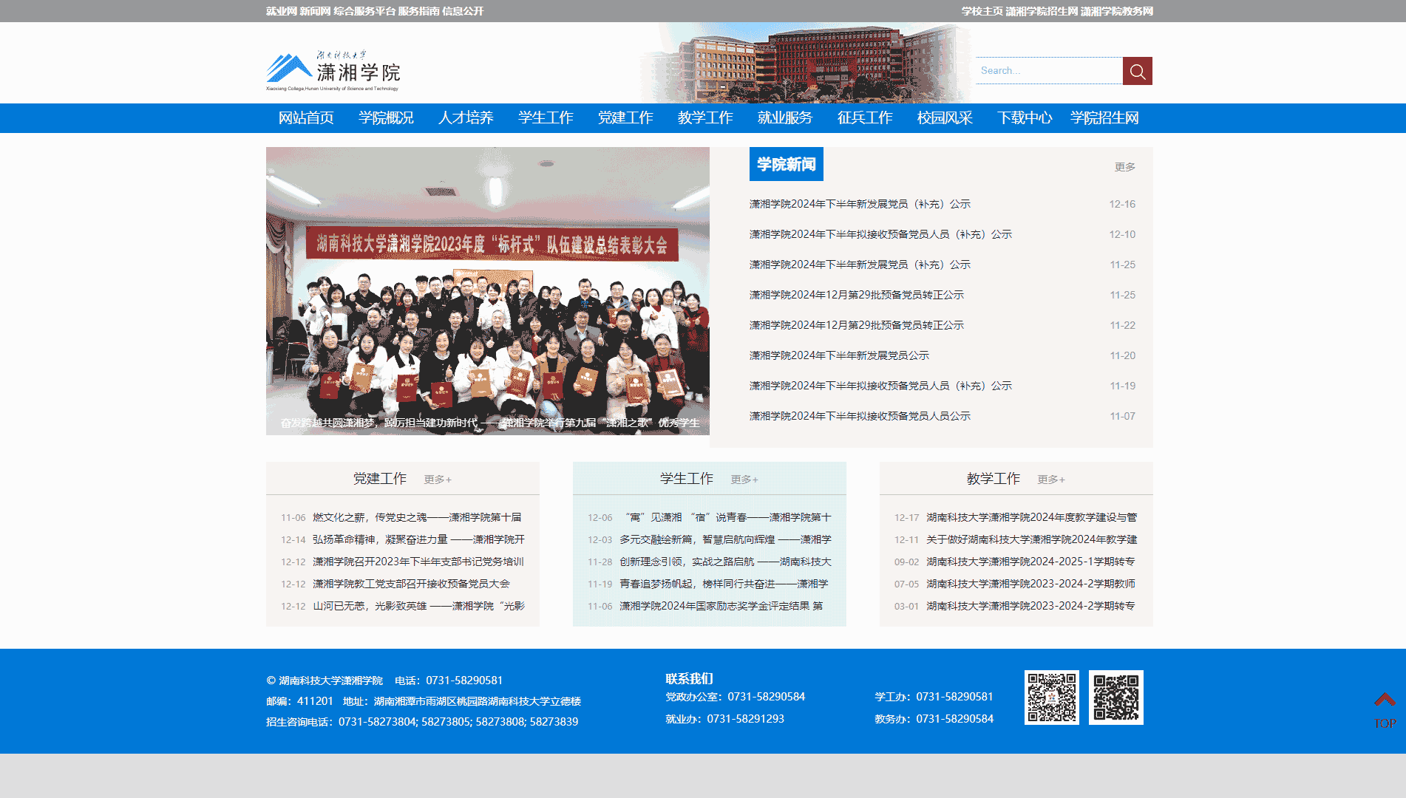Open the 11-25 新发展党员（补充）公示 news item

click(x=860, y=265)
